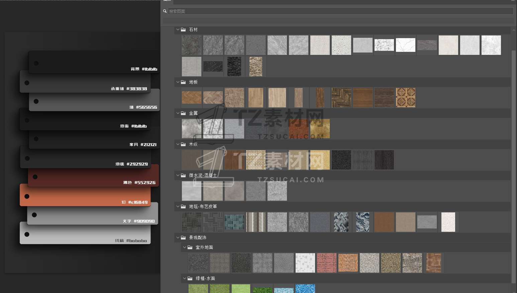
Task: Click the 地毯-布艺皮革 folder icon
Action: (183, 206)
